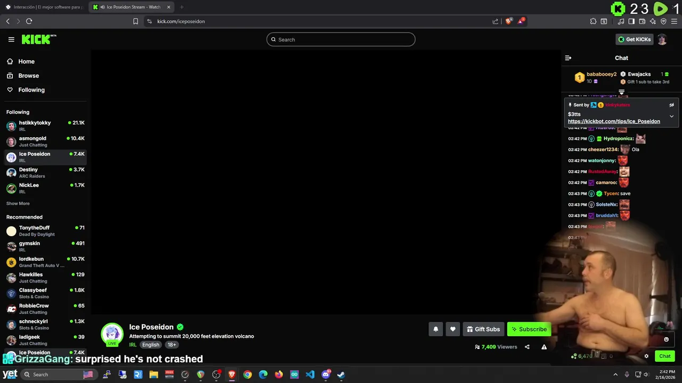Click the green Subscribe button
The image size is (682, 383).
coord(529,329)
